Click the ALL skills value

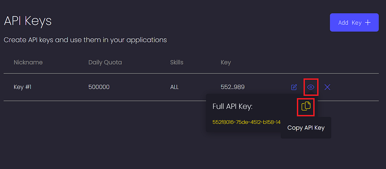coord(174,87)
